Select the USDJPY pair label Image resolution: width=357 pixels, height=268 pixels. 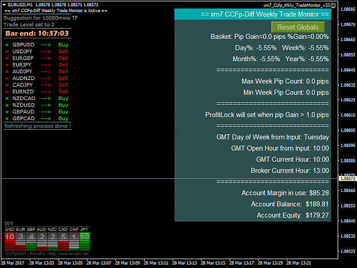tap(22, 51)
